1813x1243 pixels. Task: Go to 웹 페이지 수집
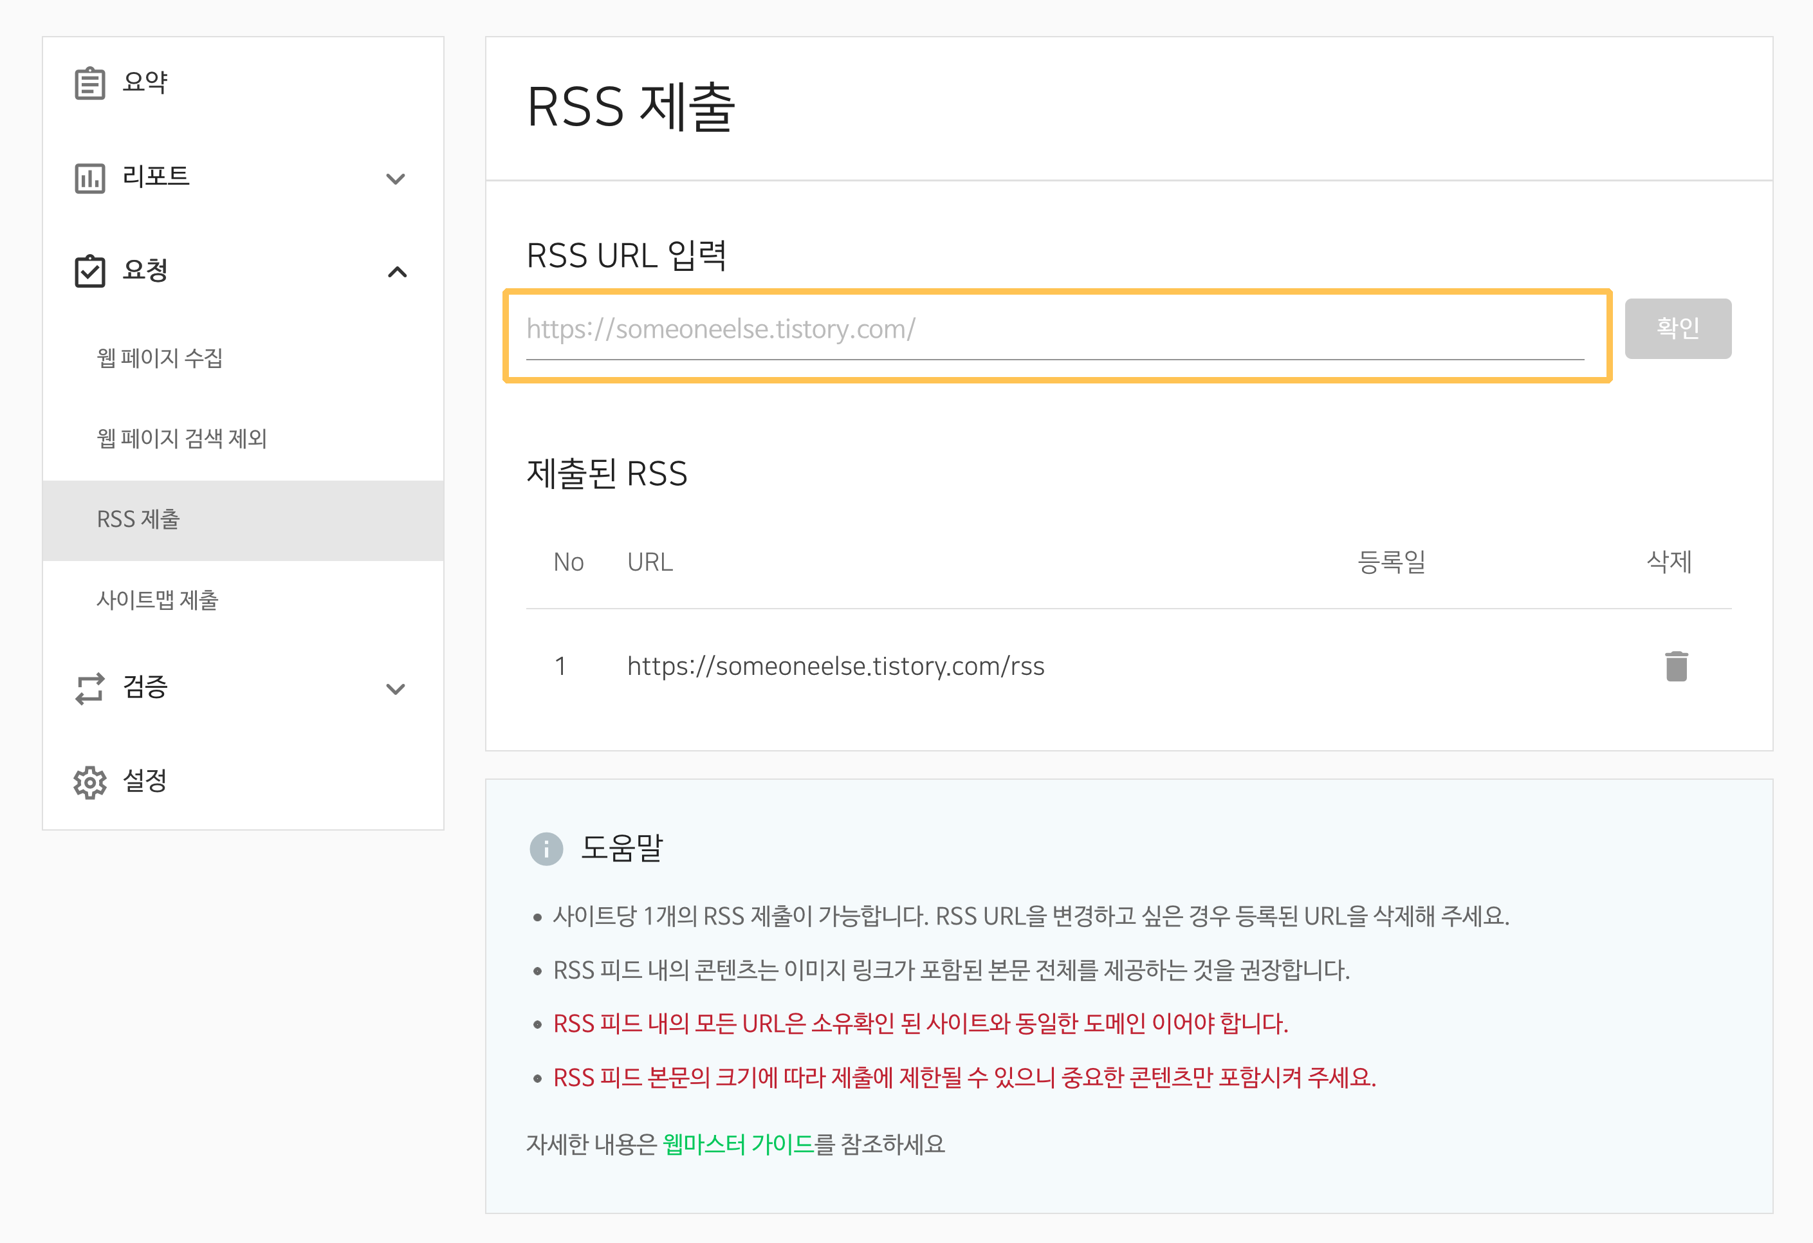point(160,358)
